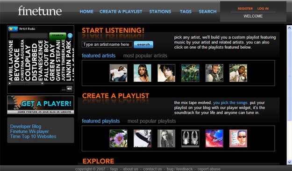Open the Finetune Wii player link
The width and height of the screenshot is (292, 171).
click(x=29, y=131)
